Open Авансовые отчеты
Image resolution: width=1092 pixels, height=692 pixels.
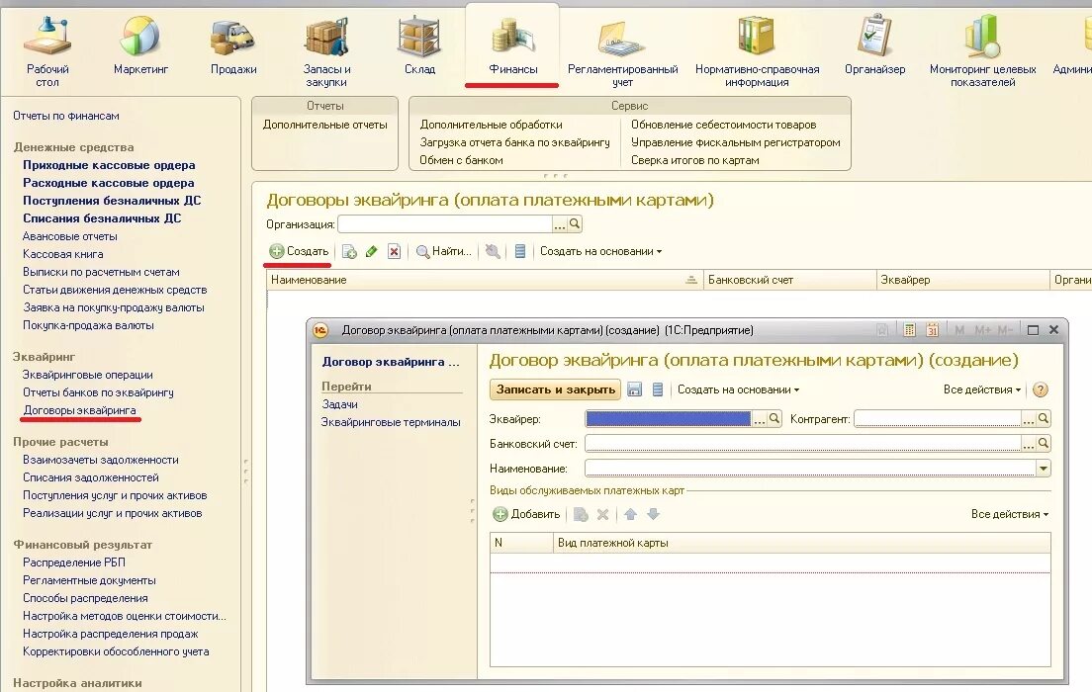coord(69,236)
